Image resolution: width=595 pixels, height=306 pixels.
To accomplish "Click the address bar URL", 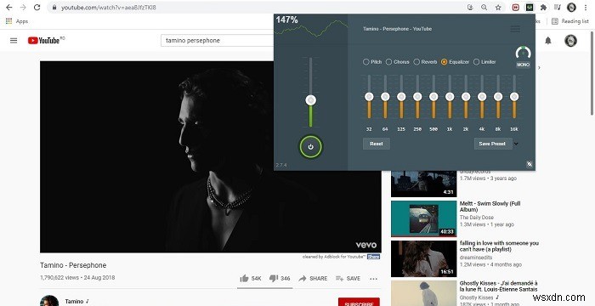I will click(x=109, y=7).
